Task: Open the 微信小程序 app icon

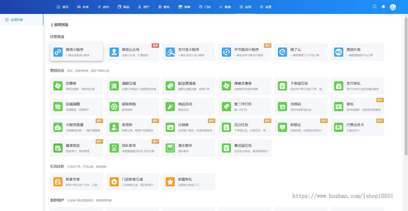Action: coord(58,52)
